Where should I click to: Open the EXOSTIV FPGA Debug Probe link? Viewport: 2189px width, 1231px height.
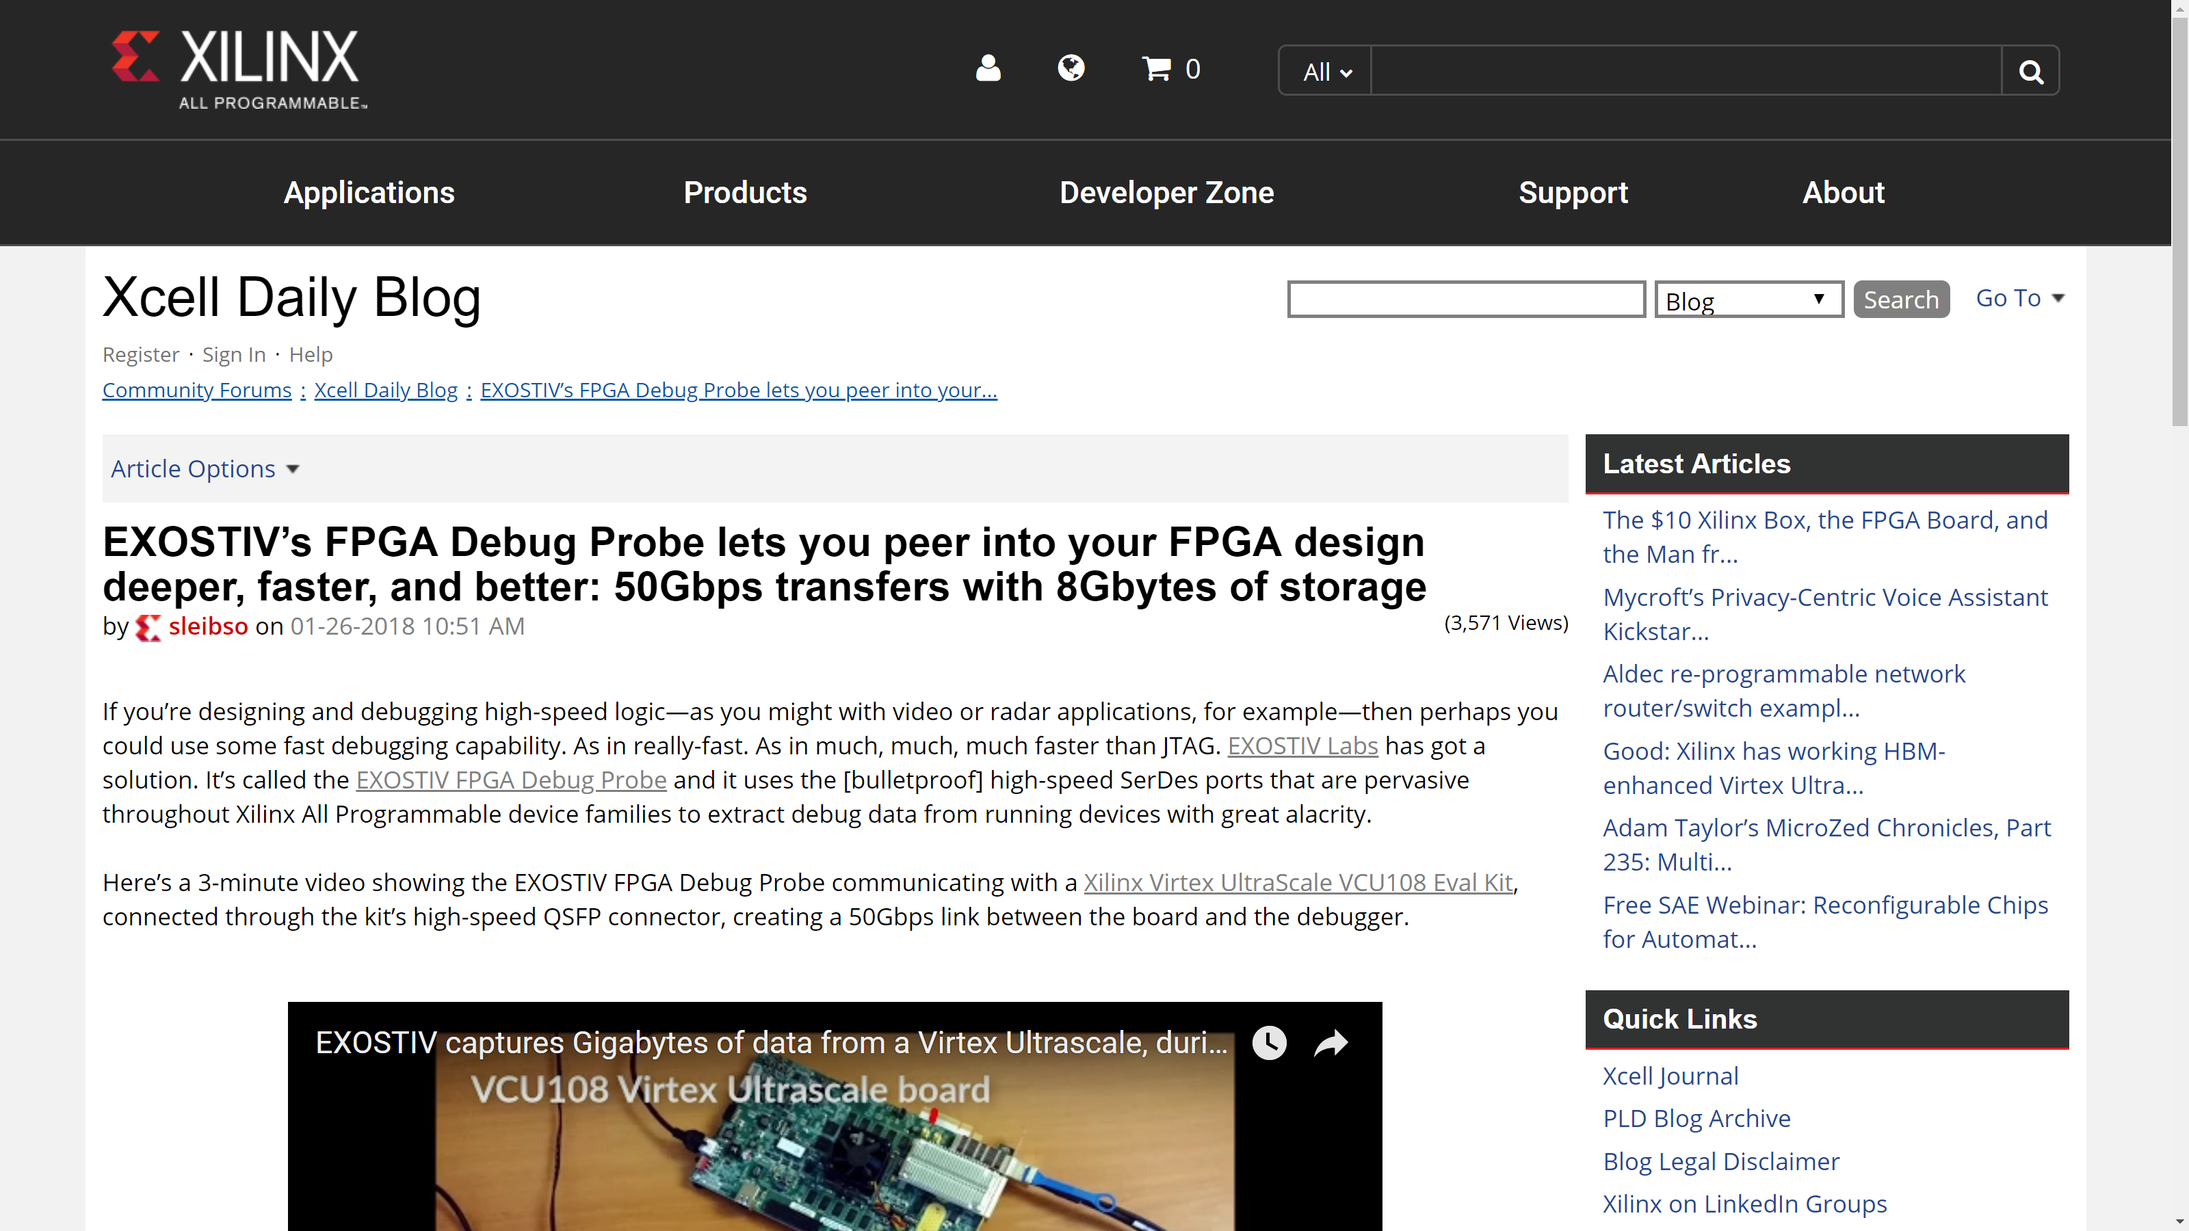511,780
